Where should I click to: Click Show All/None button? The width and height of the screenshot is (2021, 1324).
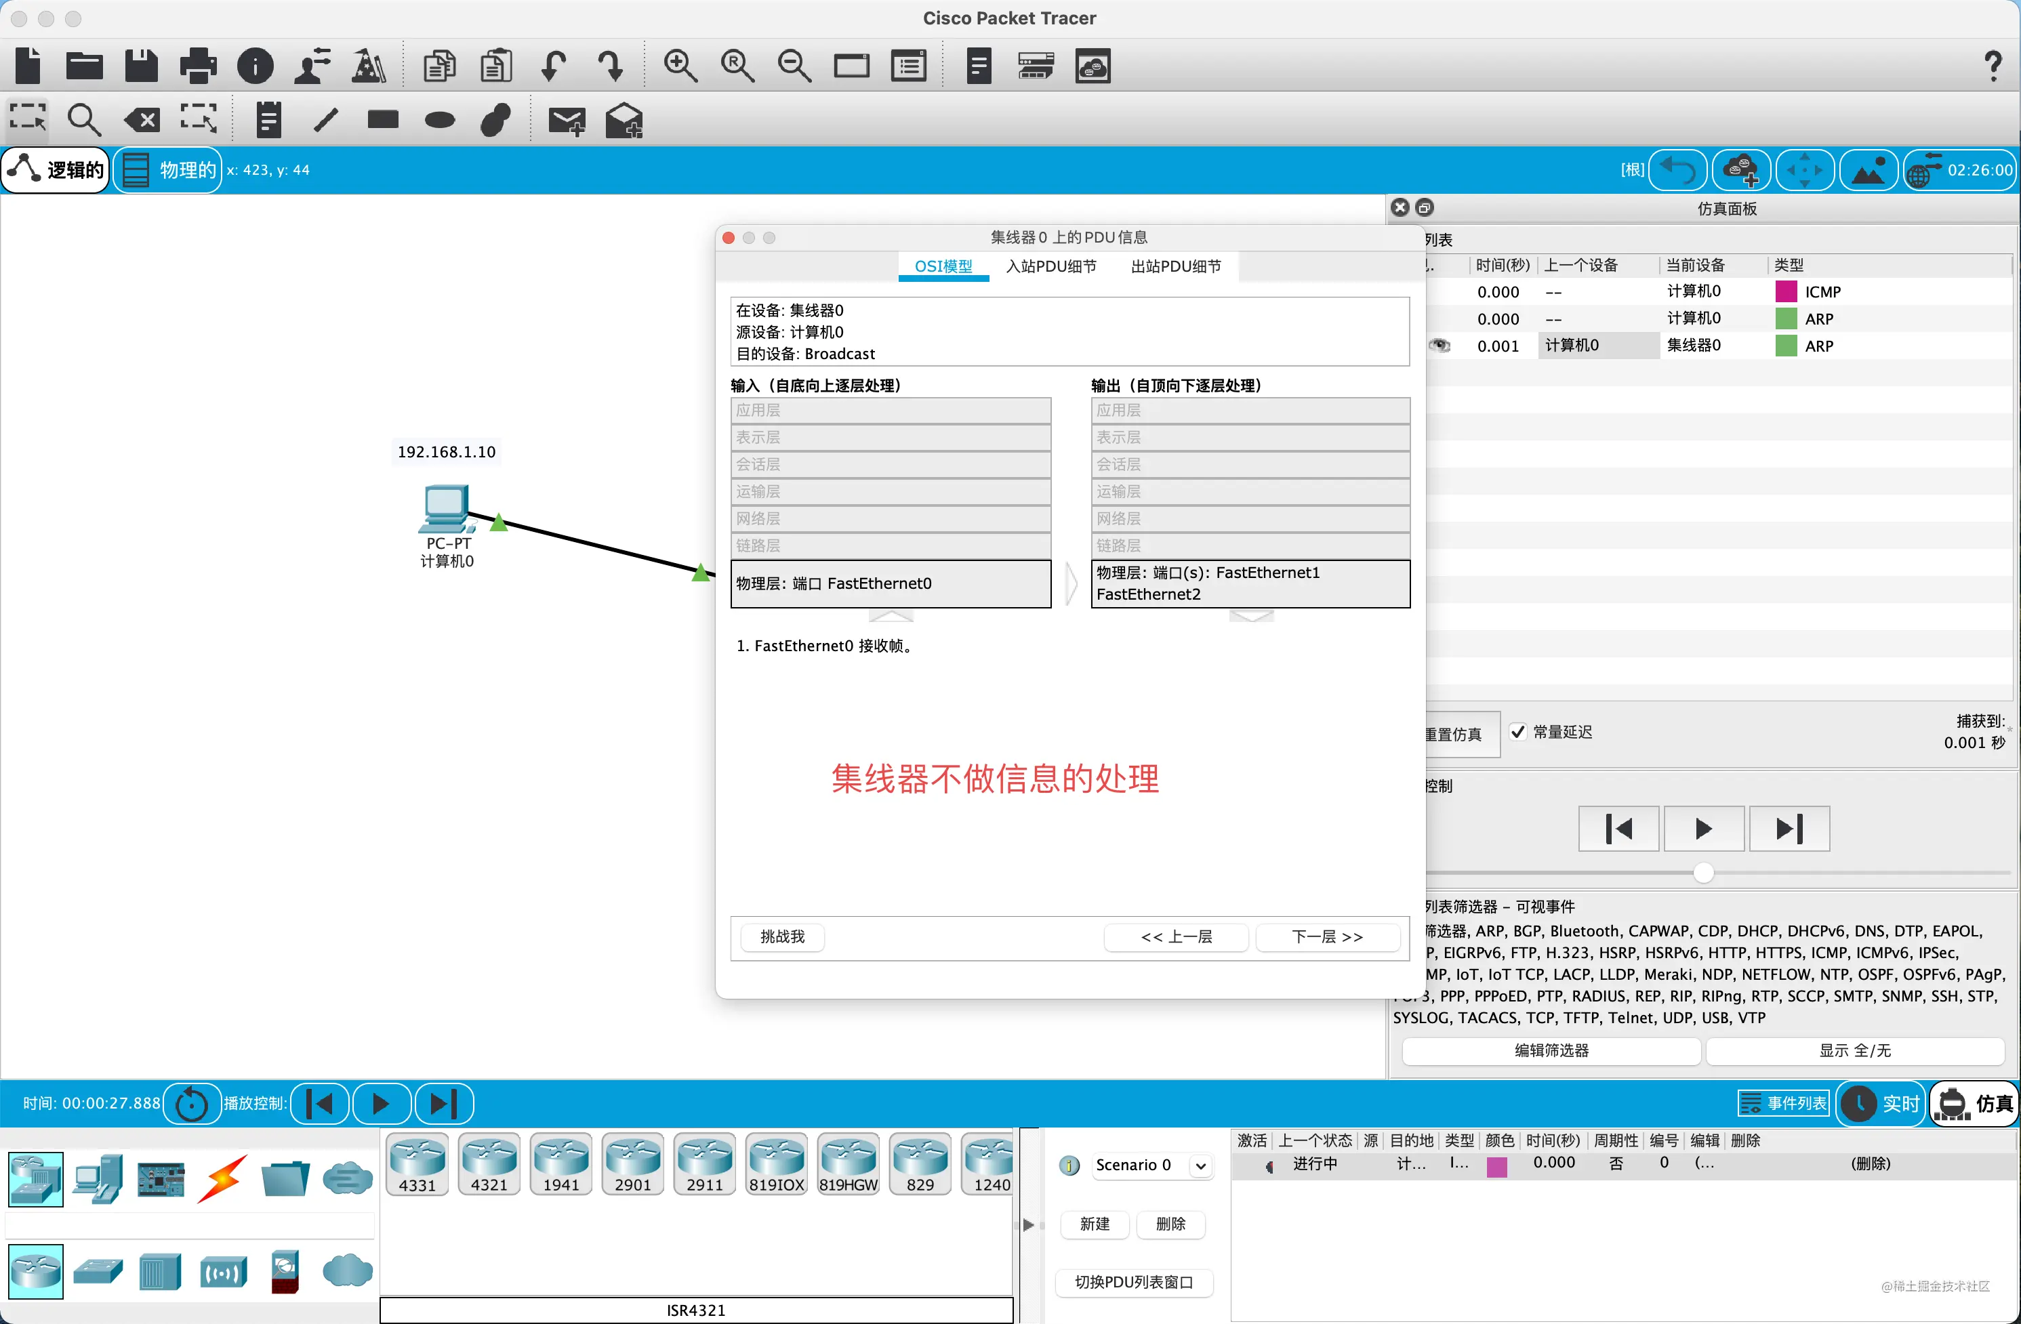tap(1854, 1050)
